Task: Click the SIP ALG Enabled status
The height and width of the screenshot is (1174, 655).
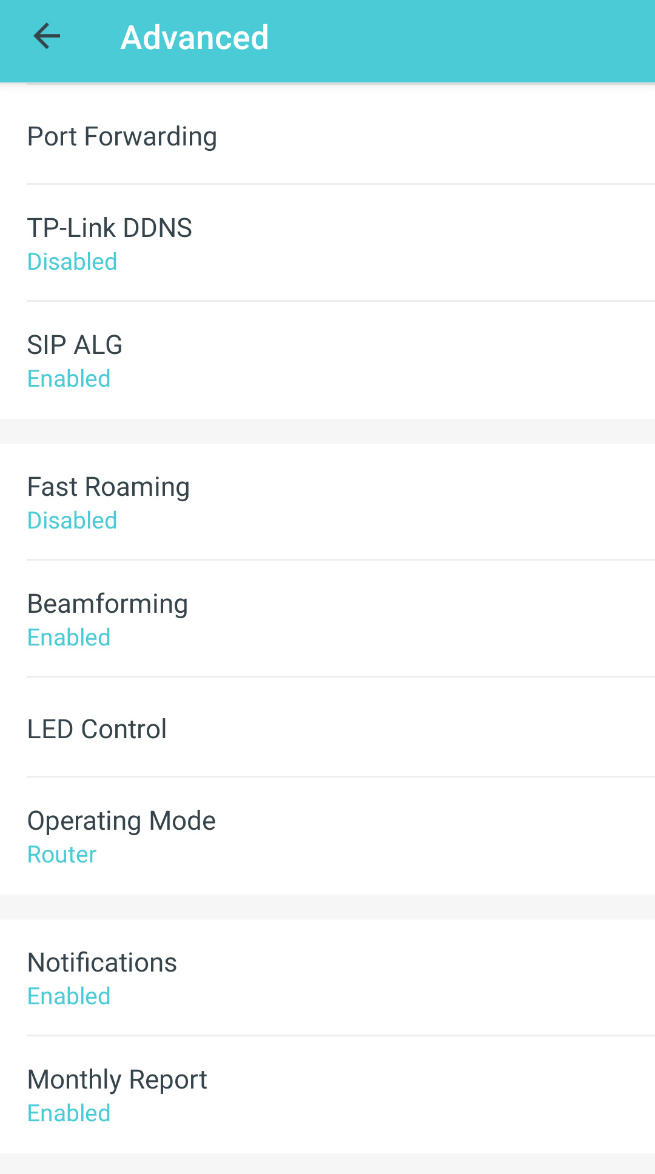Action: (x=69, y=379)
